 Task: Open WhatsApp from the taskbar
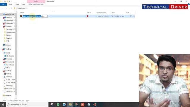coord(58,104)
